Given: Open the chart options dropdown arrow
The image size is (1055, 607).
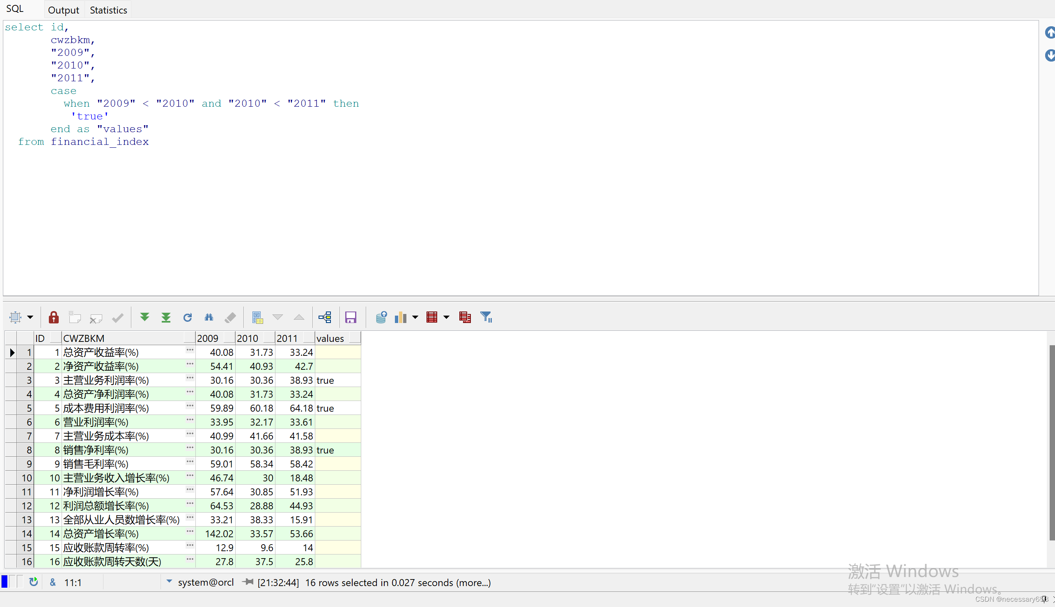Looking at the screenshot, I should [x=415, y=317].
